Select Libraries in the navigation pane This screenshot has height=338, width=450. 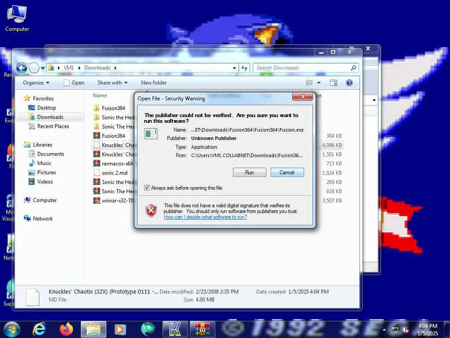coord(43,144)
